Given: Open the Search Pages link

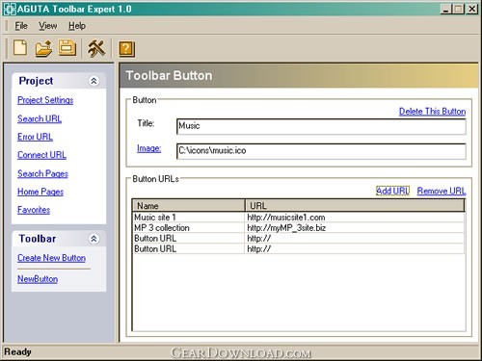Looking at the screenshot, I should tap(42, 173).
